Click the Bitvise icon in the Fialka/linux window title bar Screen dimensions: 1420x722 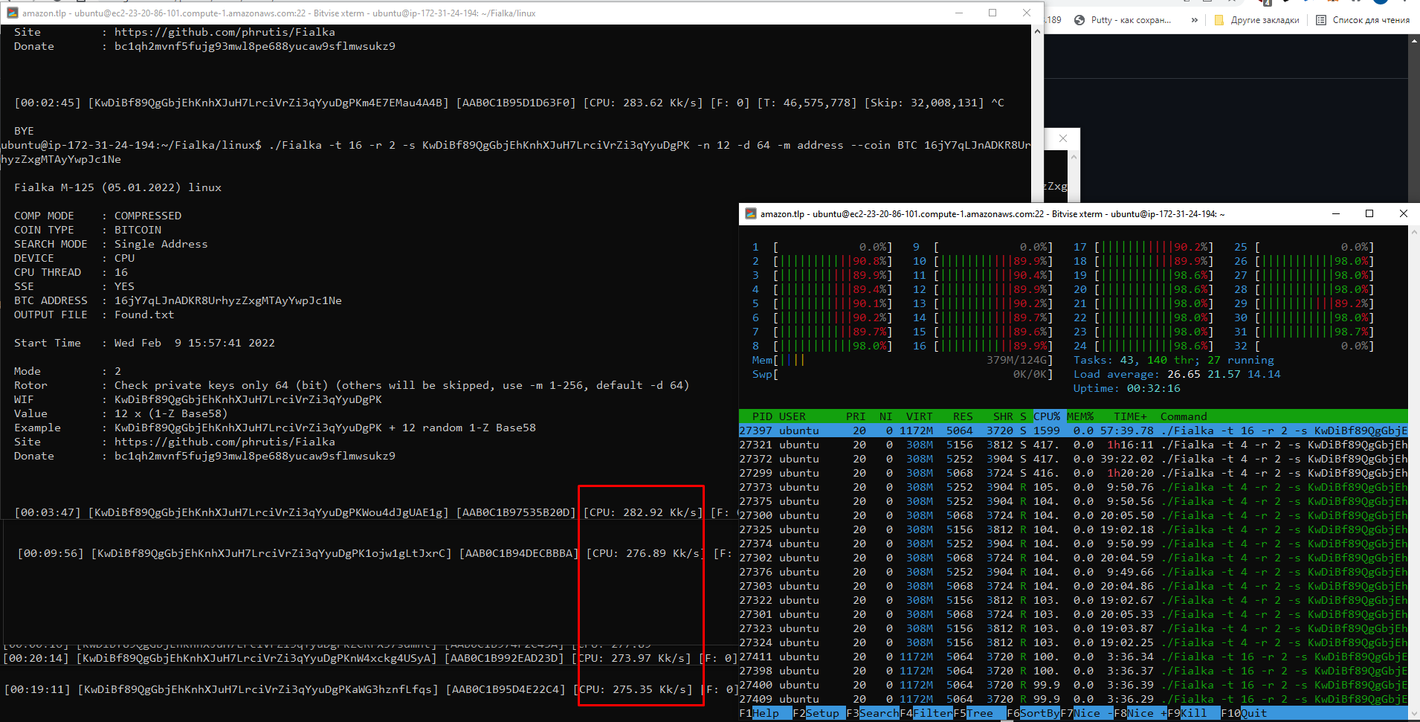point(12,13)
